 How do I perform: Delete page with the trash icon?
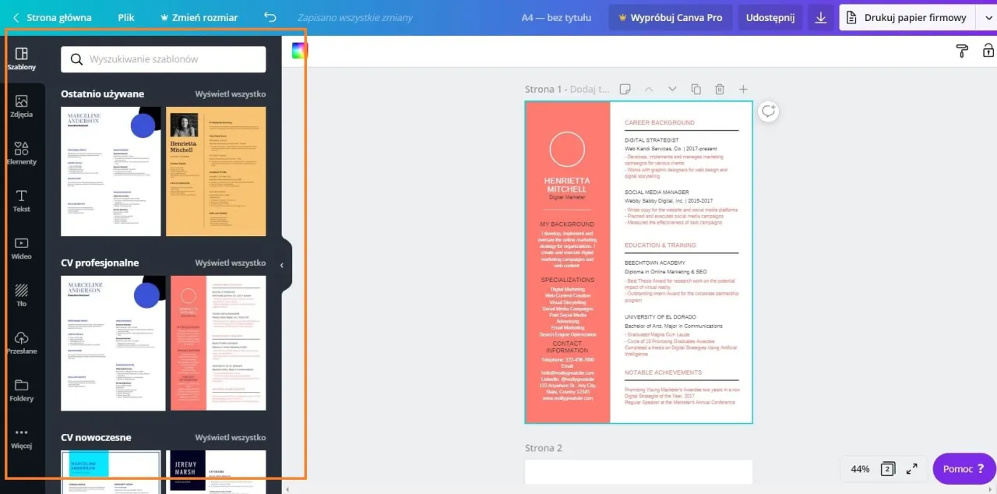[x=720, y=90]
